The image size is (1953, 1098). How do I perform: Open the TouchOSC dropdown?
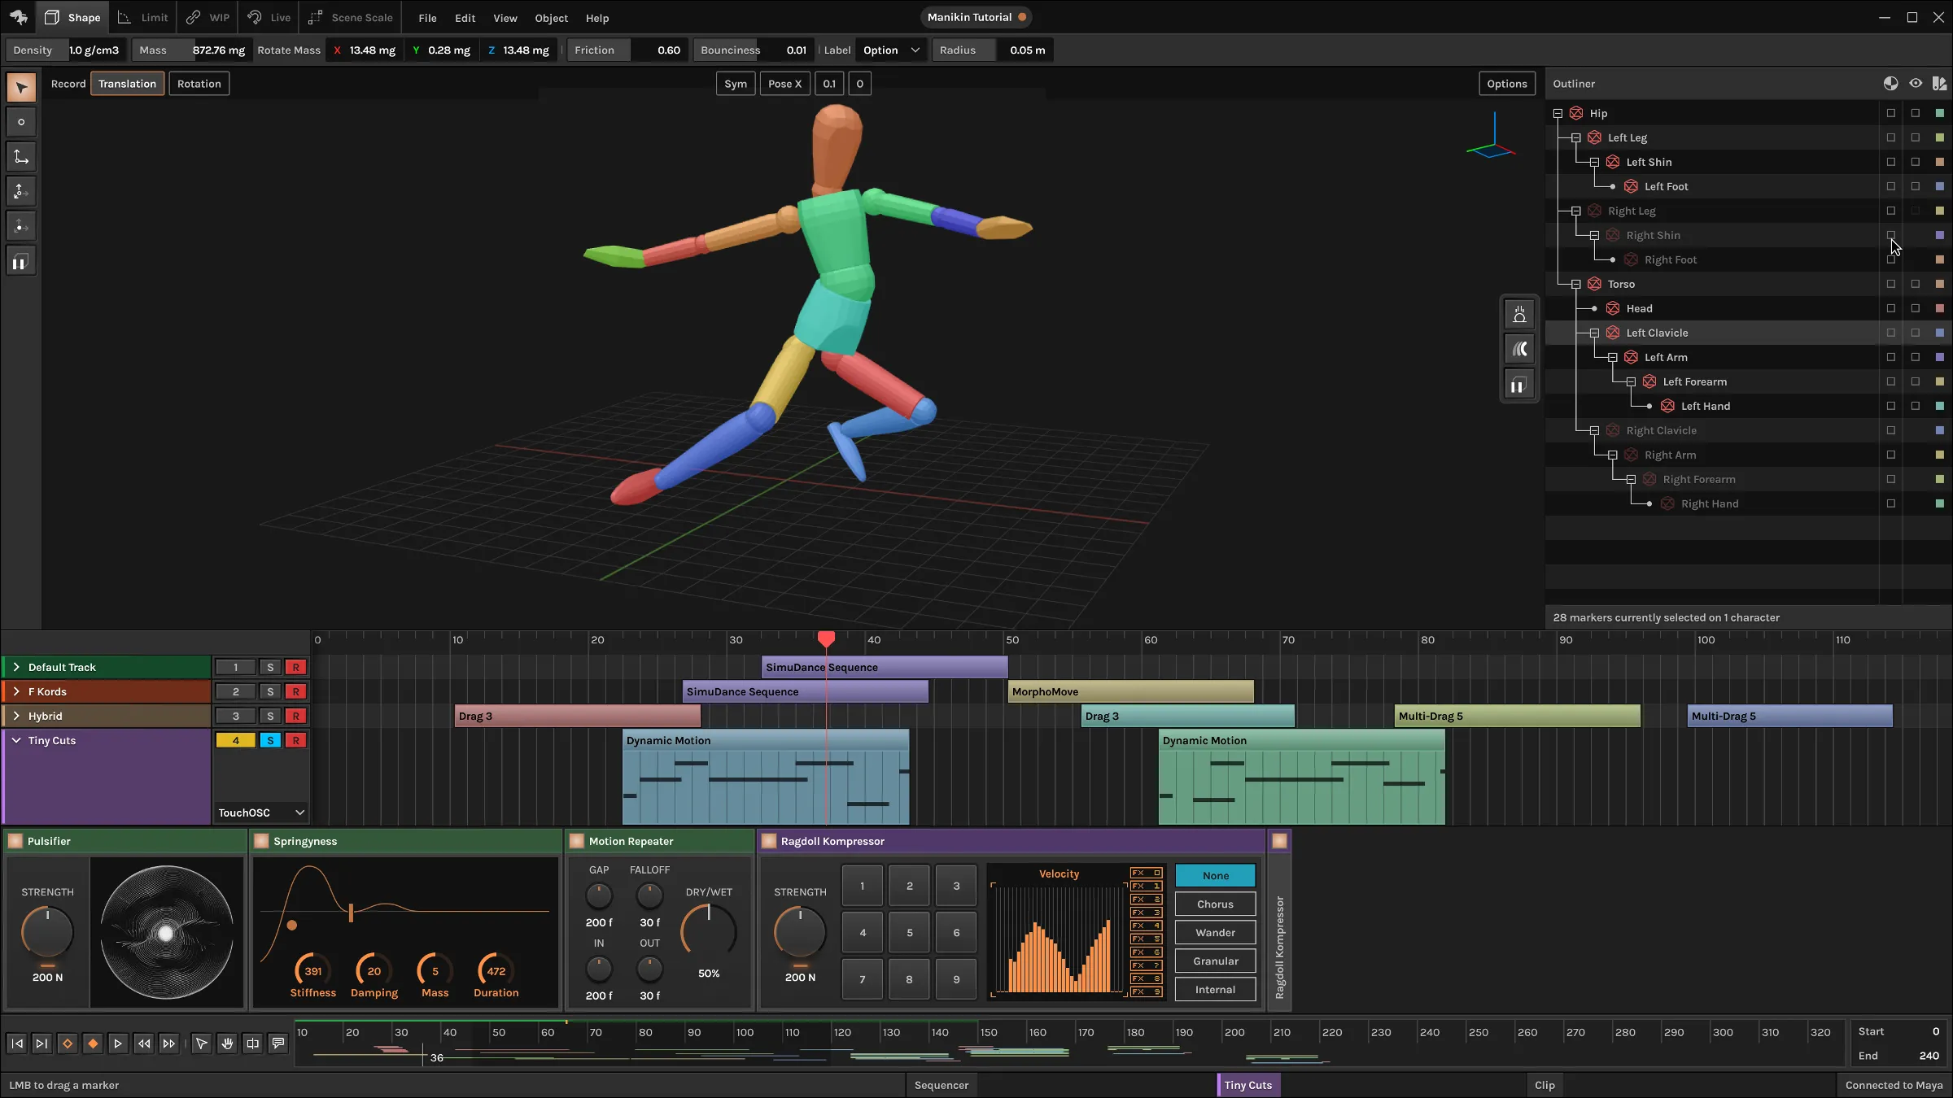click(260, 813)
